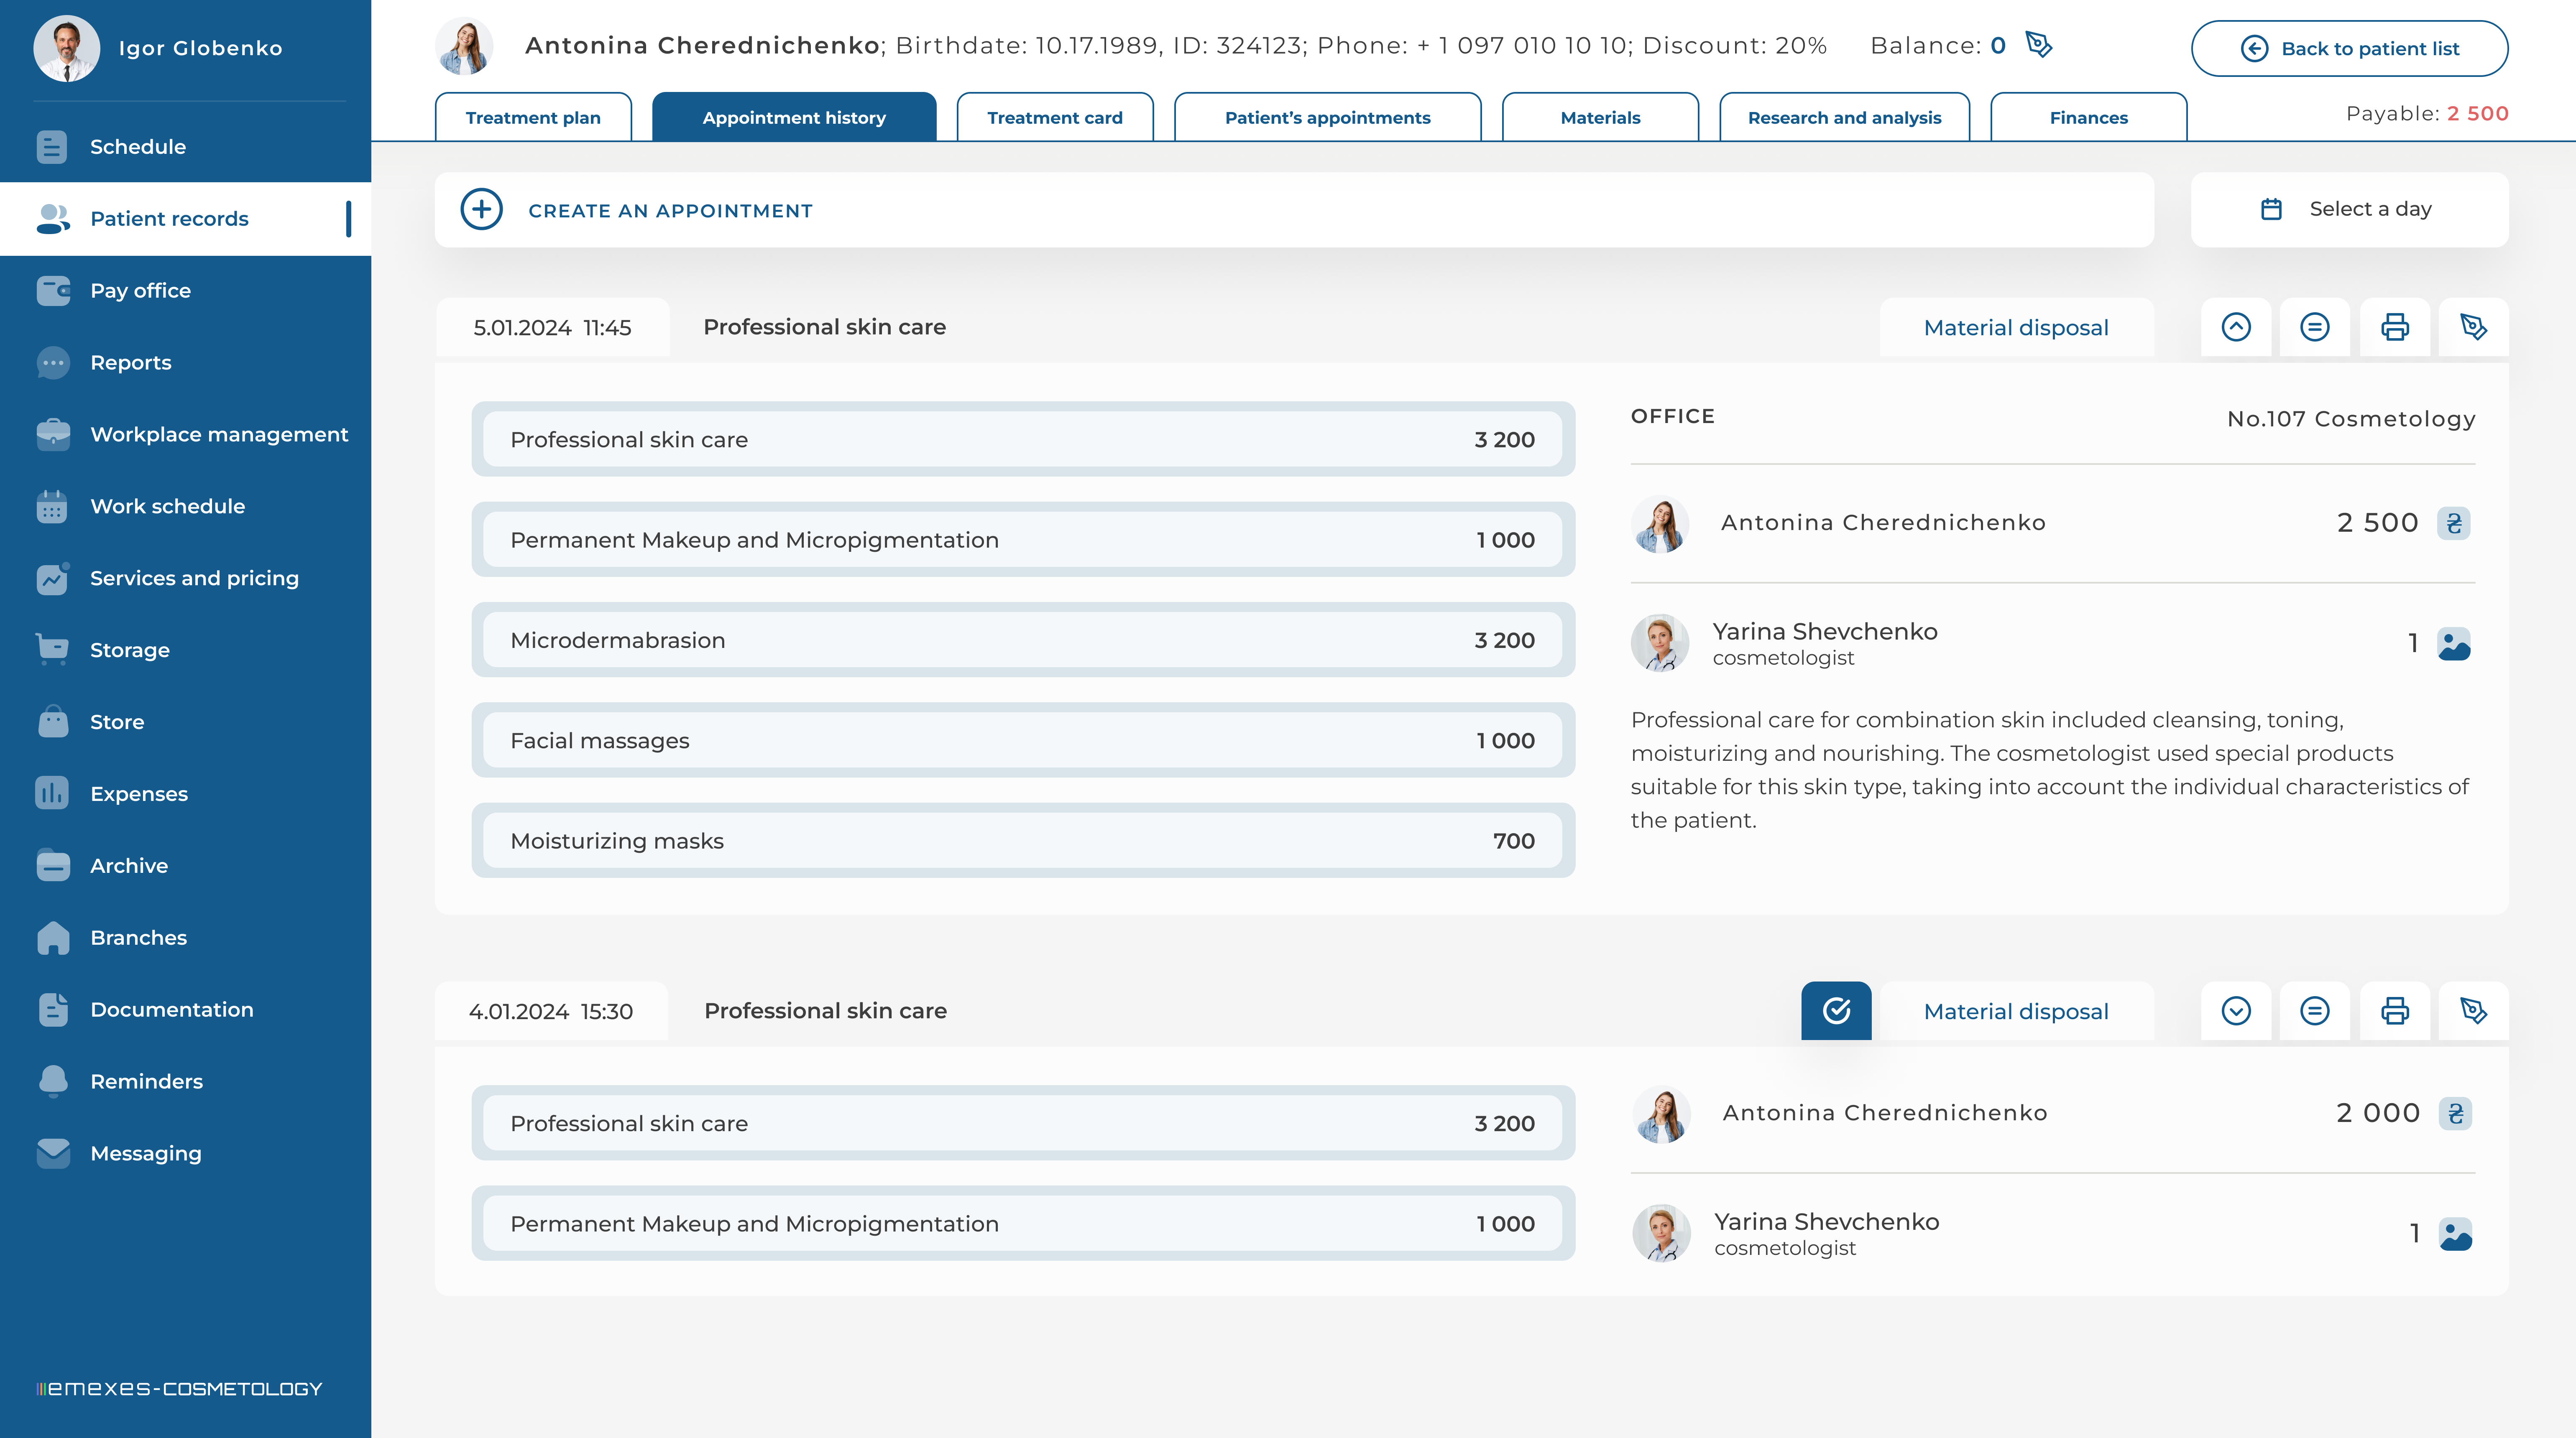The image size is (2576, 1438).
Task: Open the Select a day date picker
Action: point(2349,209)
